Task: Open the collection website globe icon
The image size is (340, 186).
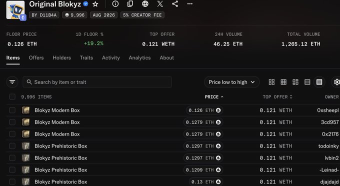Action: pos(145,3)
